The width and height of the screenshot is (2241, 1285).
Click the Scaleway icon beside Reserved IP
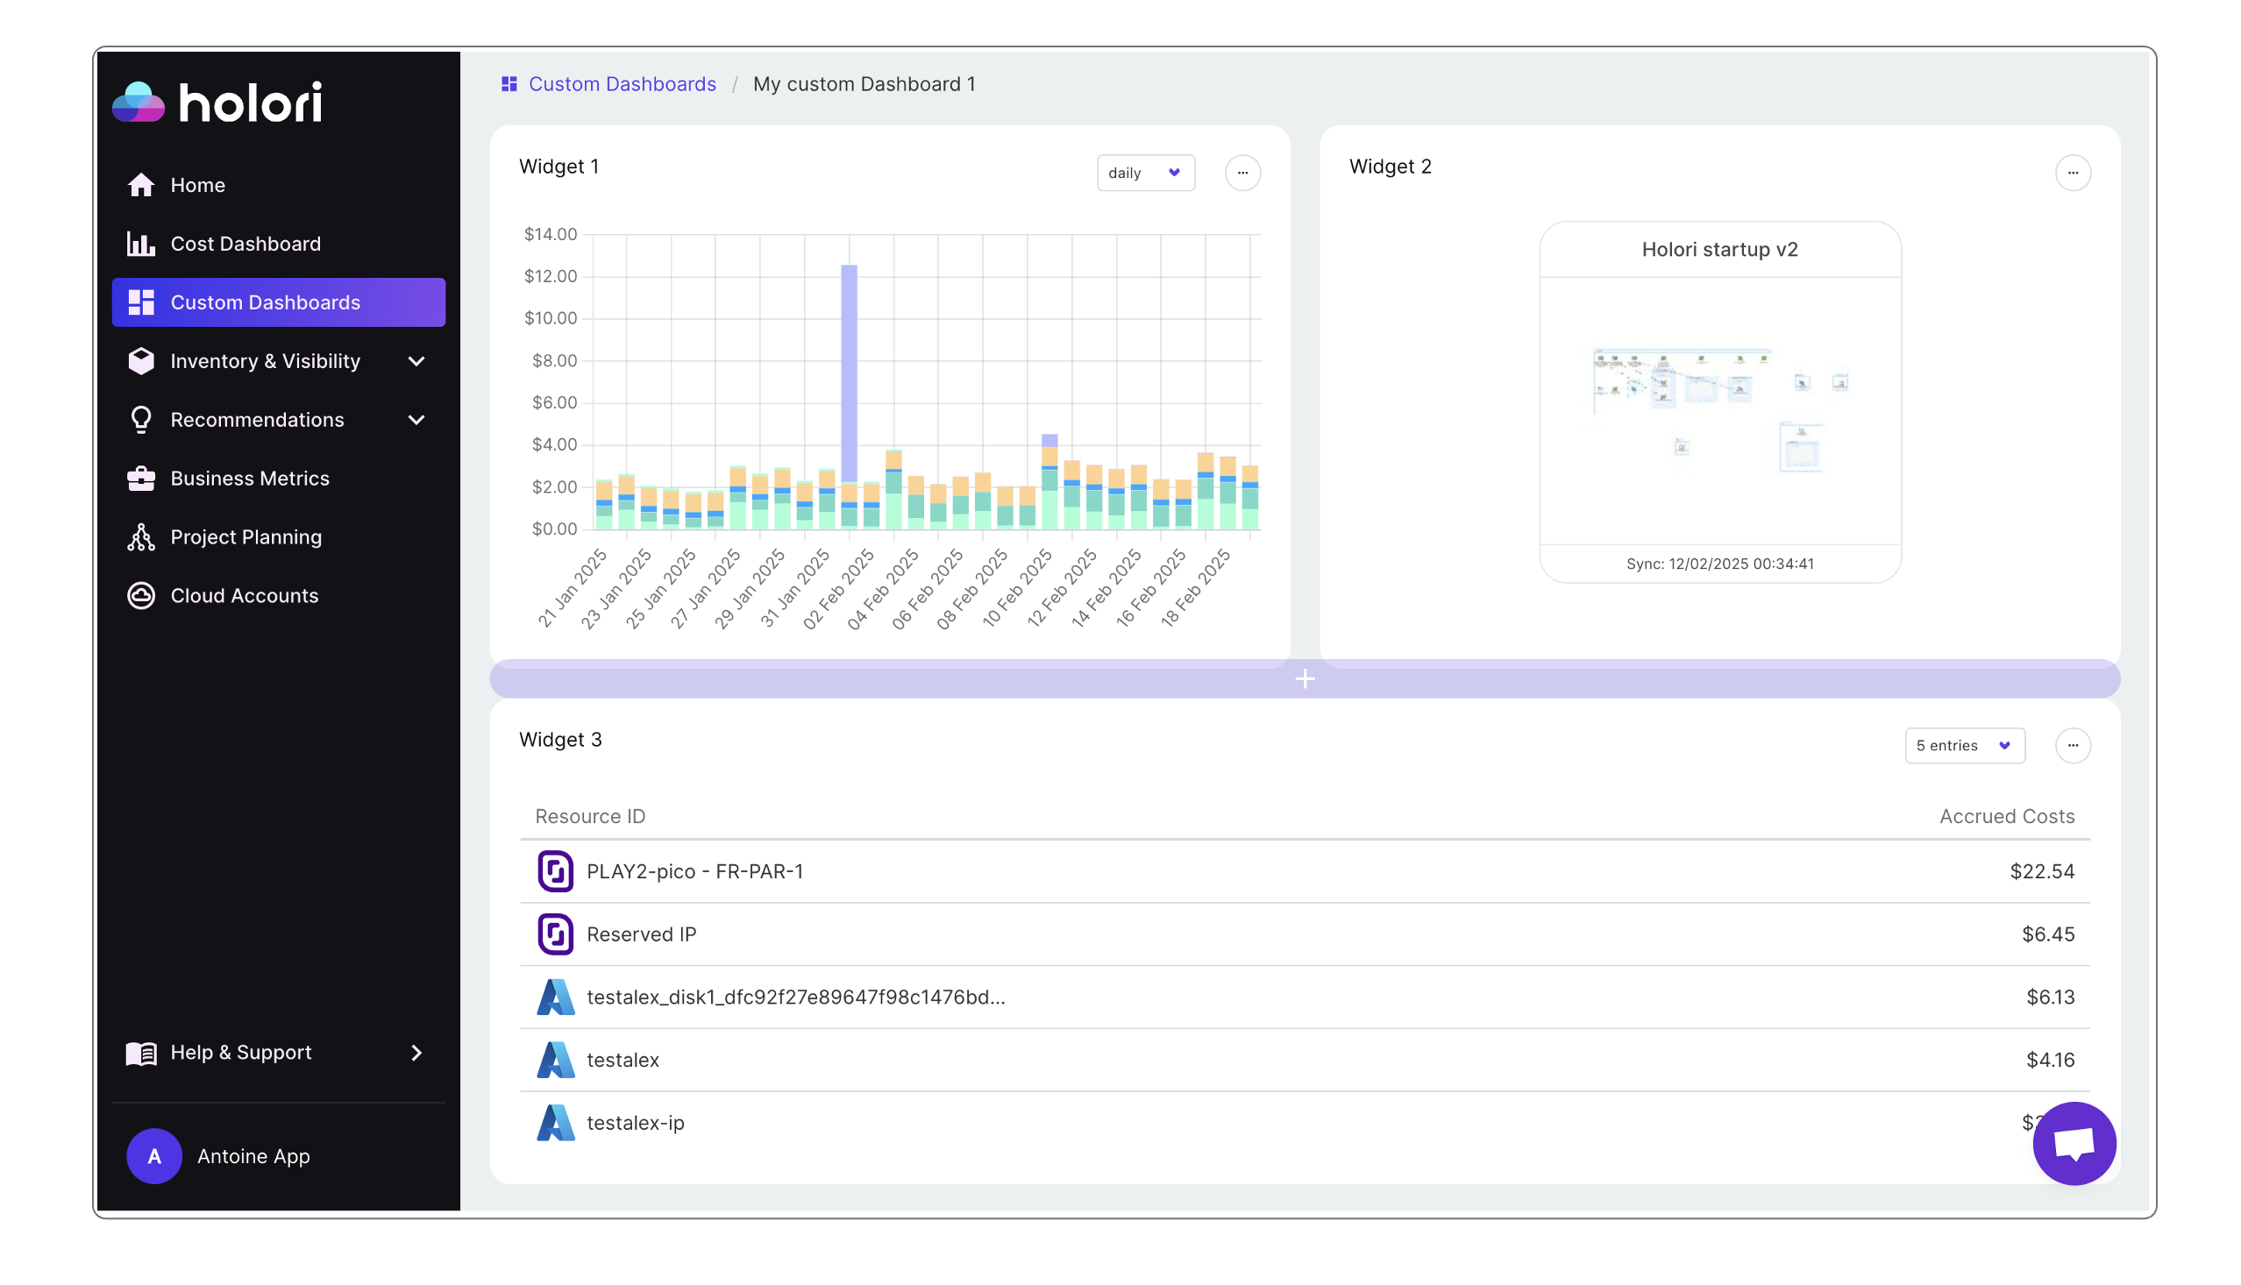[x=556, y=934]
